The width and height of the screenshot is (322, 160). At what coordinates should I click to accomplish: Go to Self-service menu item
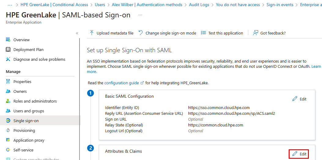coord(23,150)
